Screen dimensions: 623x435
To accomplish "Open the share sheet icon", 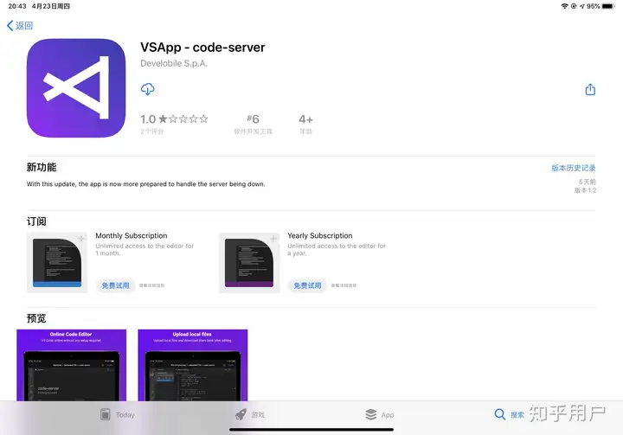I will click(x=590, y=89).
